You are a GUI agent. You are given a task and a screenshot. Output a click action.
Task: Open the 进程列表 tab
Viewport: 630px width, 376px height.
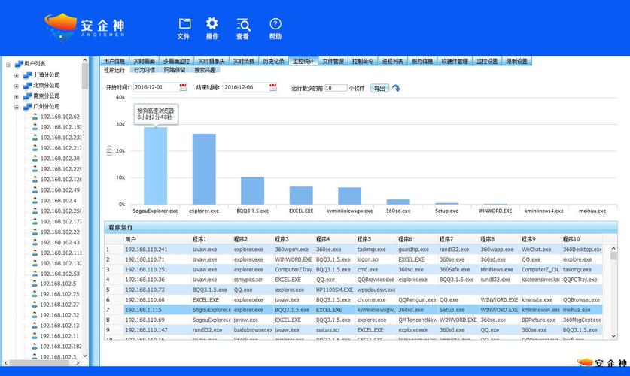[x=392, y=61]
